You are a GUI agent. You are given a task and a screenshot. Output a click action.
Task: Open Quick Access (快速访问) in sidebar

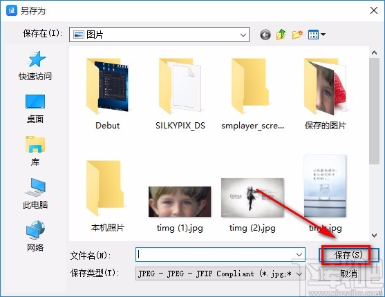point(35,66)
